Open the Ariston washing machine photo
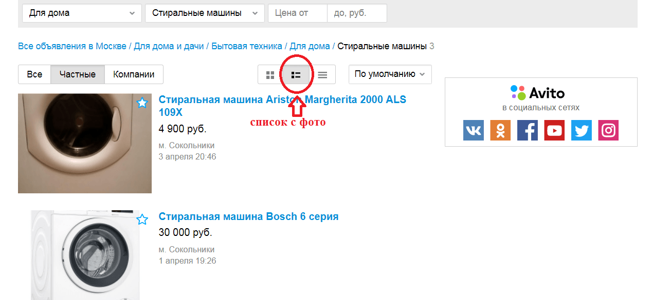652x300 pixels. [85, 143]
